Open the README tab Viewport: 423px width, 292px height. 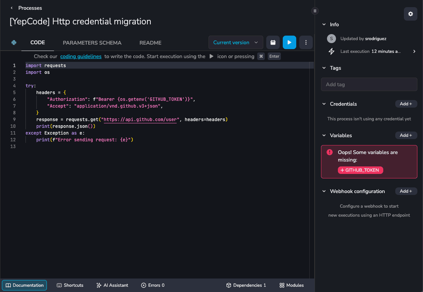click(x=150, y=43)
